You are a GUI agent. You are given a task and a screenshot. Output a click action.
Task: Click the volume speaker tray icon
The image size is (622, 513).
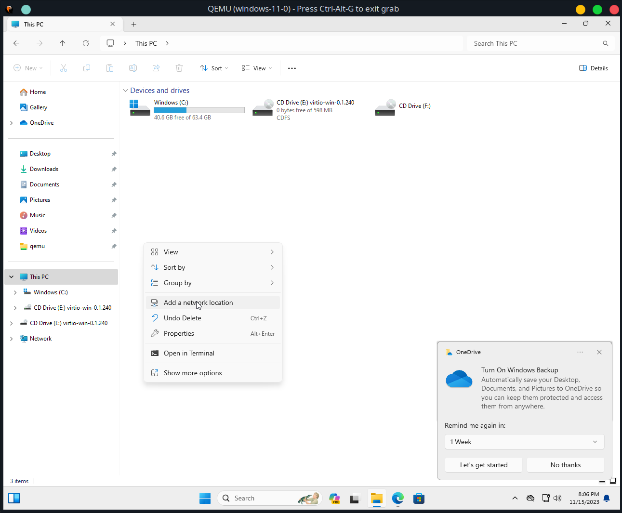(557, 498)
